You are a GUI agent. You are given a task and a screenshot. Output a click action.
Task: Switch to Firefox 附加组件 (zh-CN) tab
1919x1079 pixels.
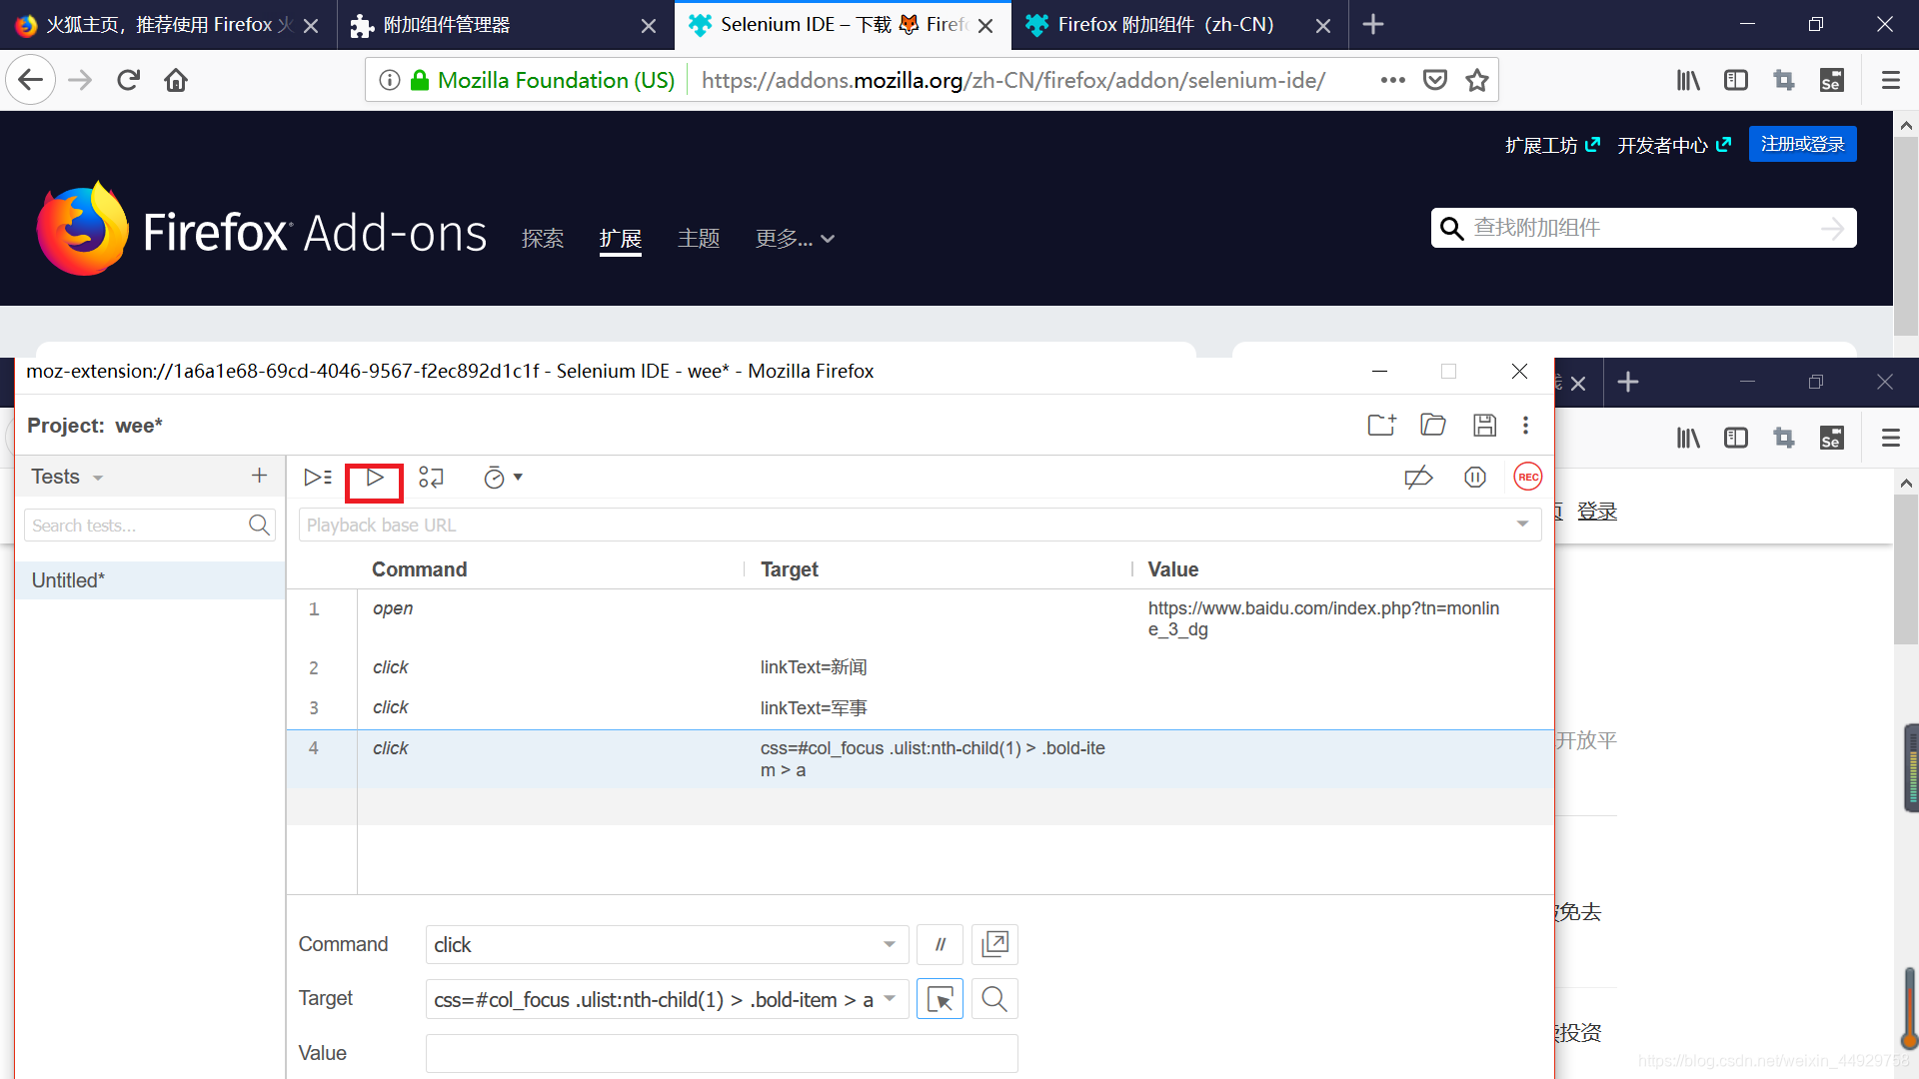click(1179, 25)
